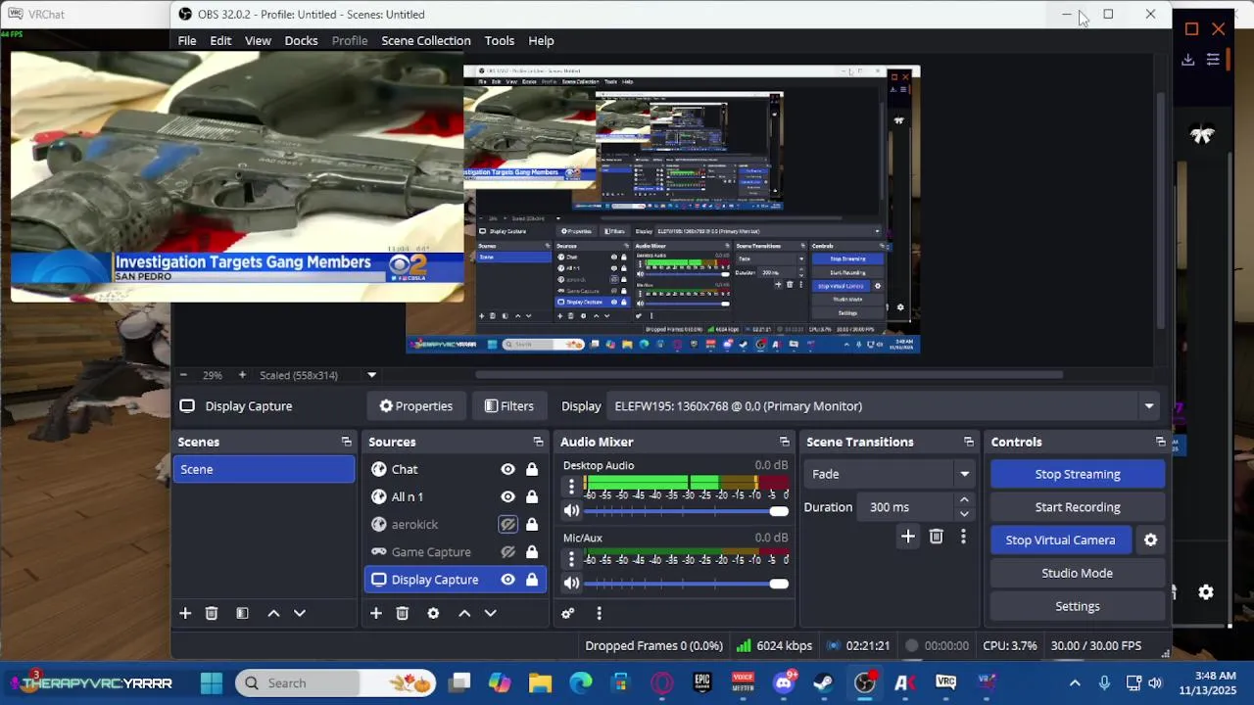Click Stop Virtual Camera button
This screenshot has height=705, width=1254.
point(1060,540)
